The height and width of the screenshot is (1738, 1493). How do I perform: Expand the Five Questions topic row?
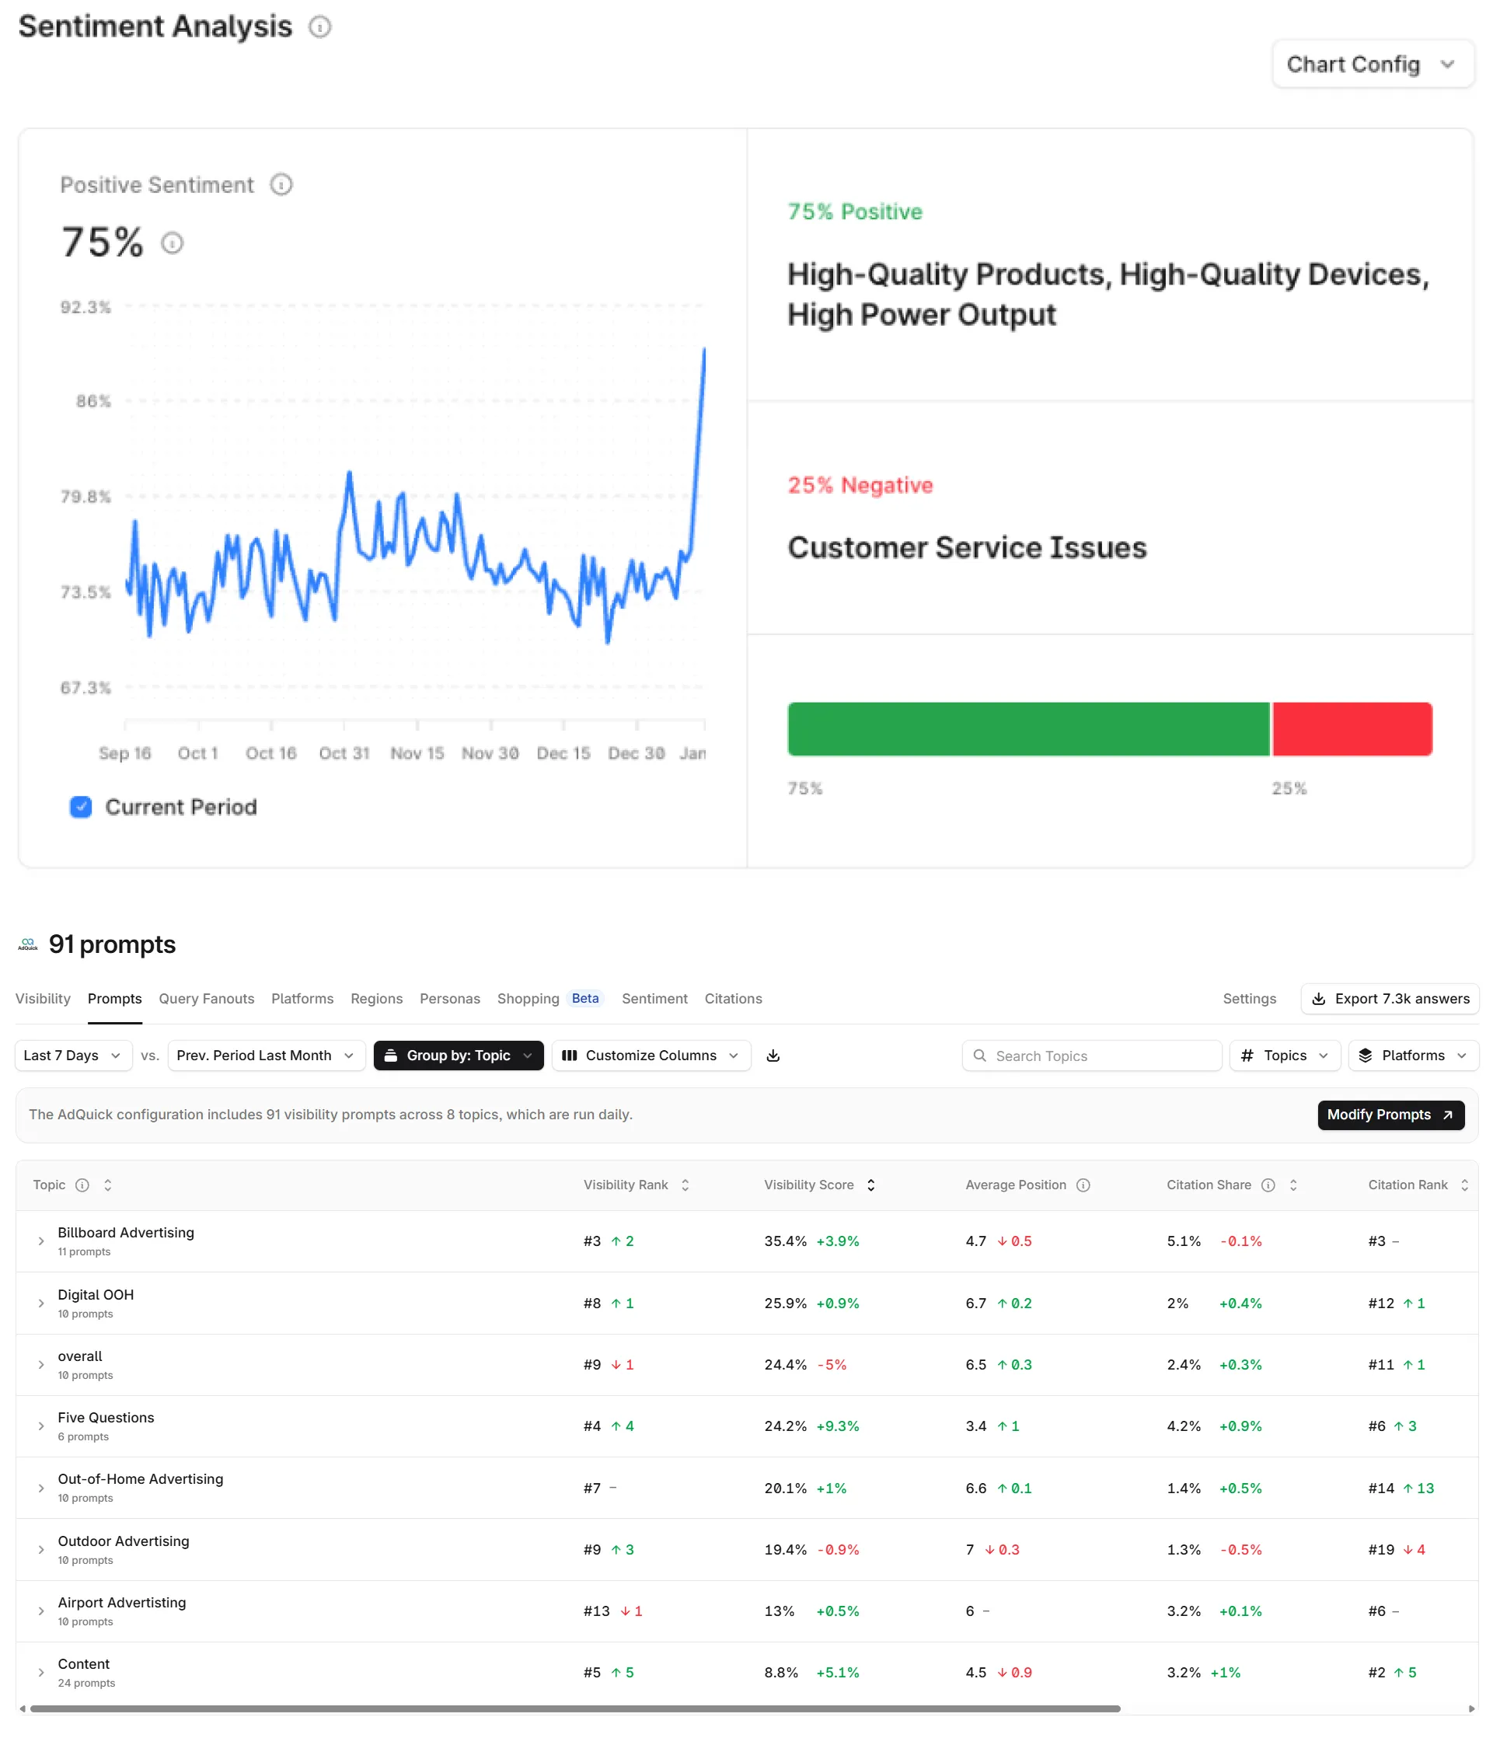(41, 1426)
